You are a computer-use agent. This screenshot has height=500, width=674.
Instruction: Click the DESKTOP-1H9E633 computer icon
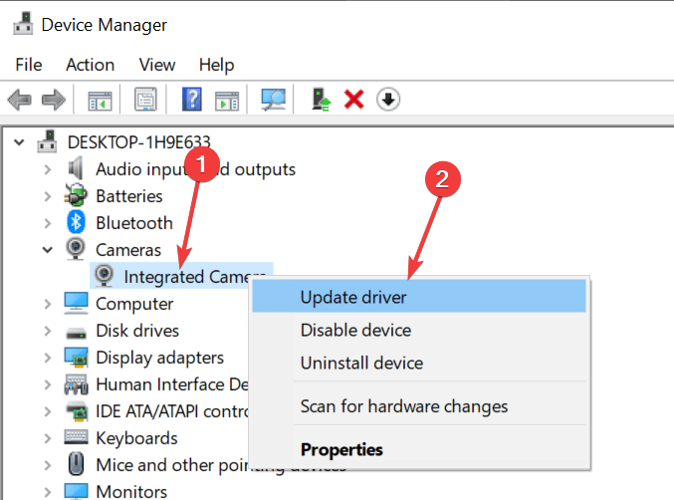(x=47, y=141)
